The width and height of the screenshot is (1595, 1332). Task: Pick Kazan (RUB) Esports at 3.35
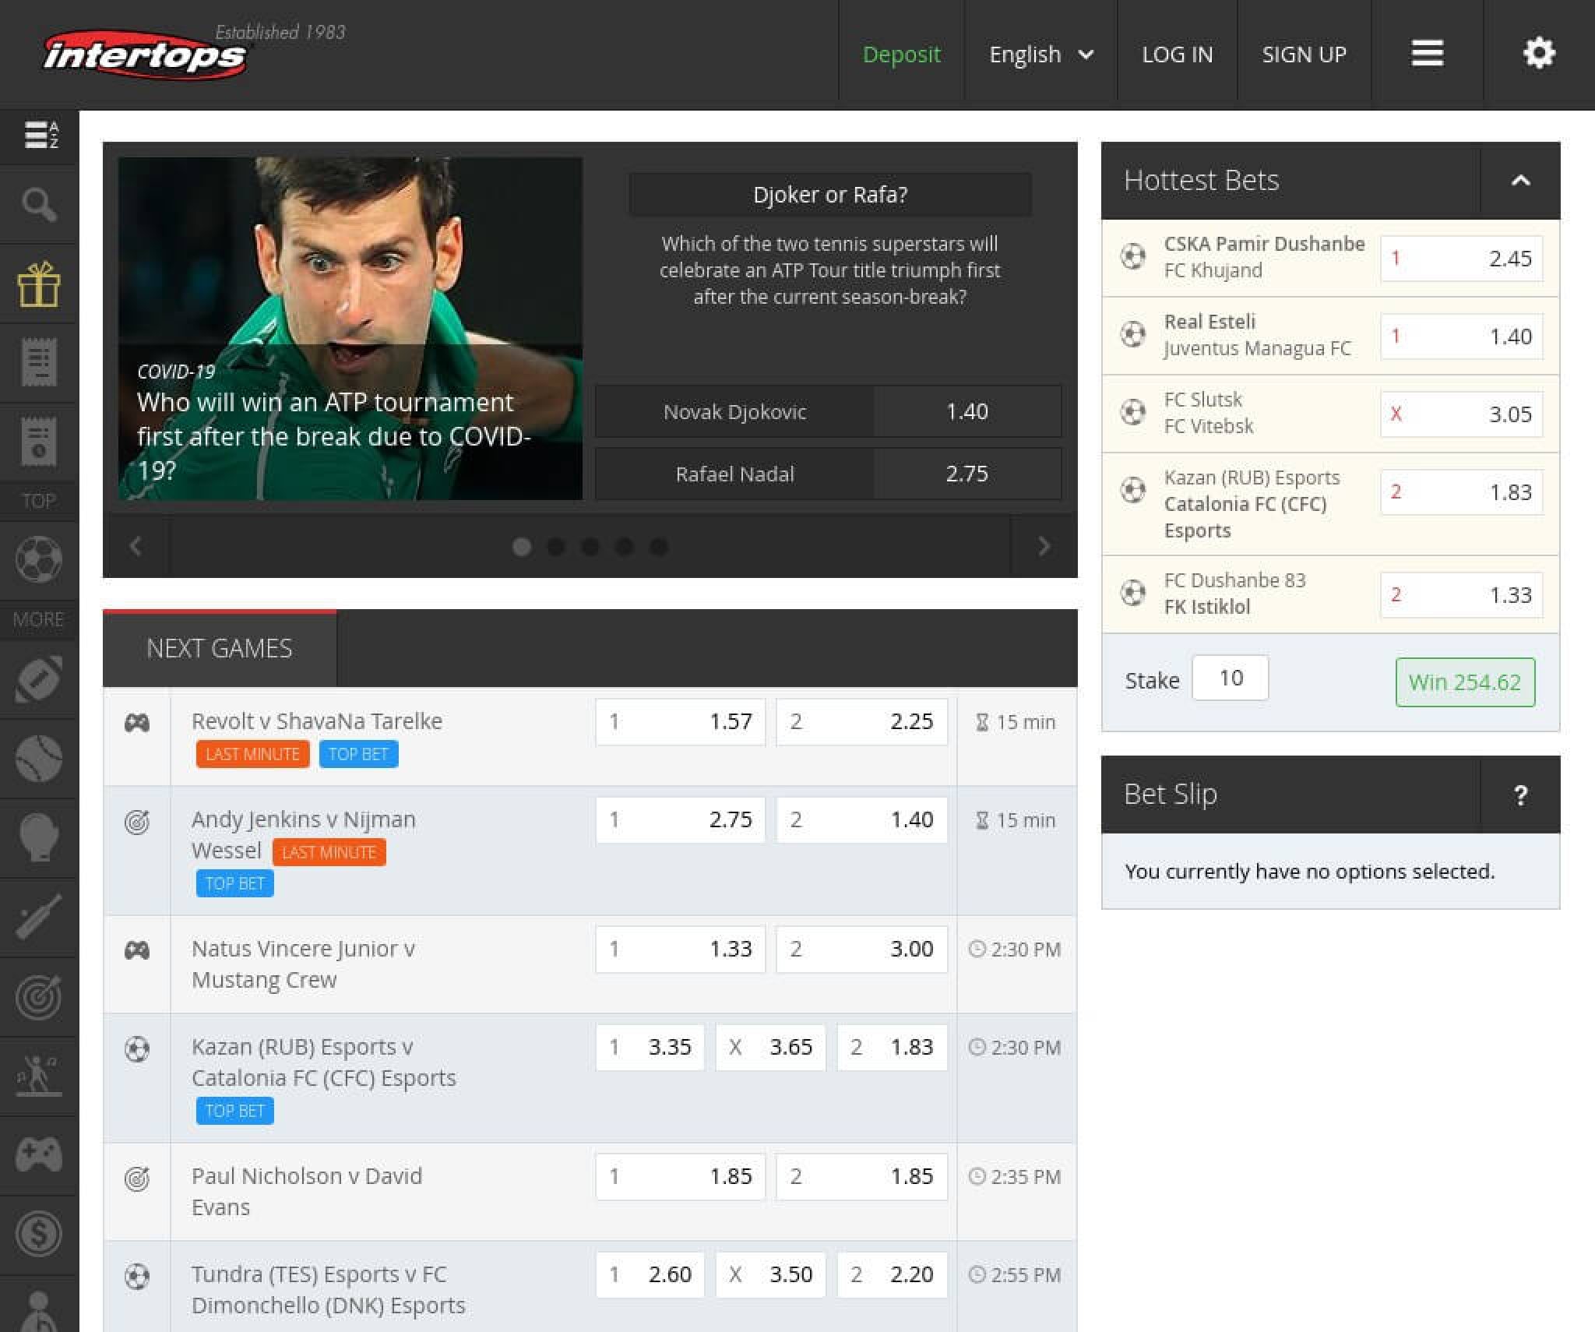click(x=650, y=1048)
